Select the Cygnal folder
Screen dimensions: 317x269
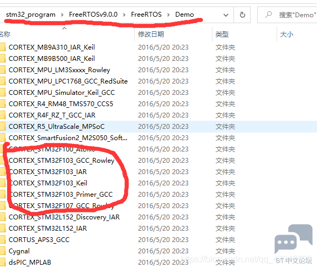click(x=19, y=251)
